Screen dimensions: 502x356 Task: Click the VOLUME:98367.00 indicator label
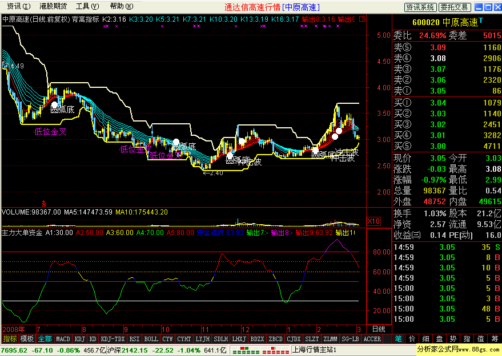pyautogui.click(x=31, y=212)
